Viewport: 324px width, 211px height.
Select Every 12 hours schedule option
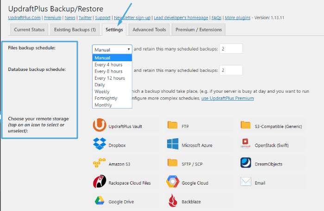coord(112,78)
